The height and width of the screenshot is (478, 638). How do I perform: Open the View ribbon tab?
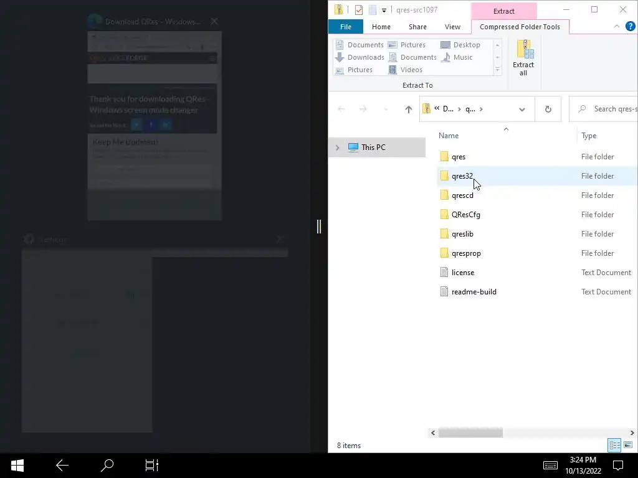pos(452,26)
